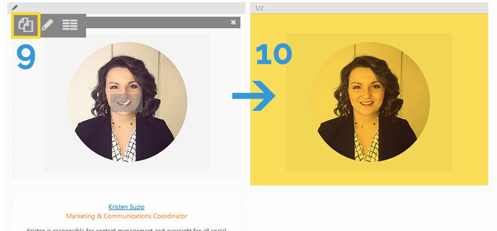Click the empty gray module toolbar bar
This screenshot has width=497, height=231.
tap(158, 23)
